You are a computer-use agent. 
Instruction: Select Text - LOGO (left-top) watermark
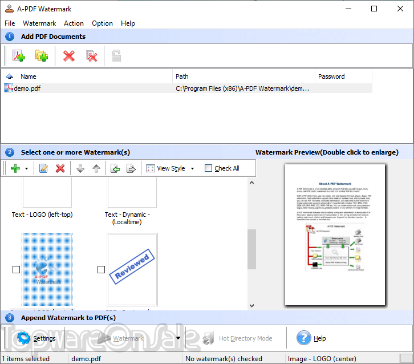coord(42,215)
